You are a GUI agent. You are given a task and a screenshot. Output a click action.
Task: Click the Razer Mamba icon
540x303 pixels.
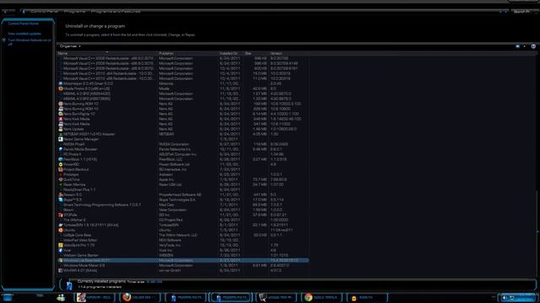(x=61, y=184)
